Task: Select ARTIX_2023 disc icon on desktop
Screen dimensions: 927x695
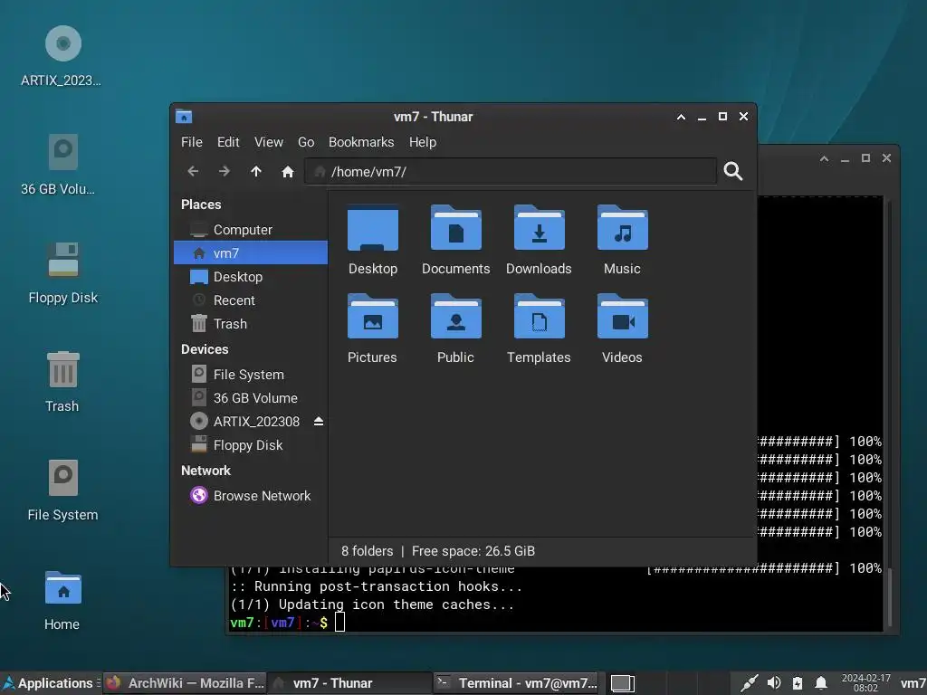Action: [x=62, y=57]
